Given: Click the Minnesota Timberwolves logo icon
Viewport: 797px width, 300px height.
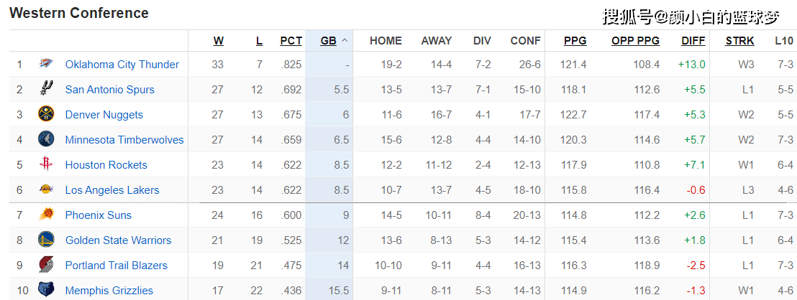Looking at the screenshot, I should coord(46,140).
